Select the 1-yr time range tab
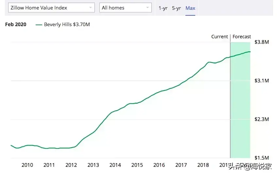Image resolution: width=277 pixels, height=175 pixels. coord(163,8)
